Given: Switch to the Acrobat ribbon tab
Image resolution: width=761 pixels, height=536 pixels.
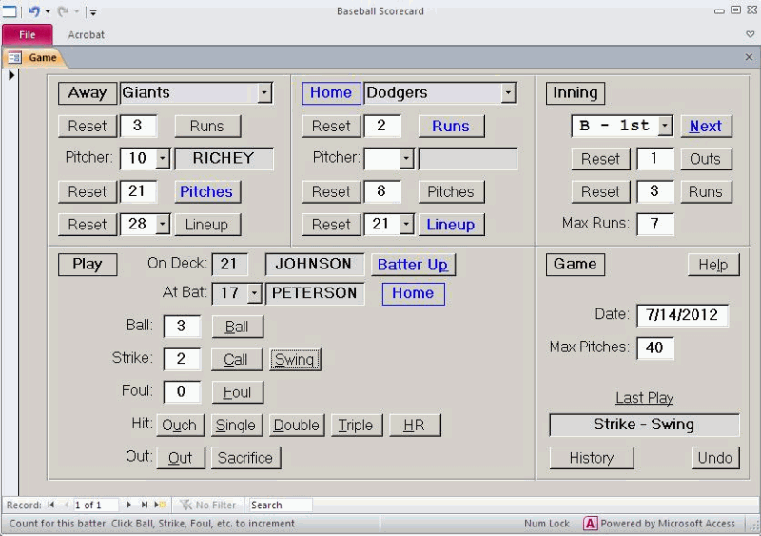Looking at the screenshot, I should [87, 34].
